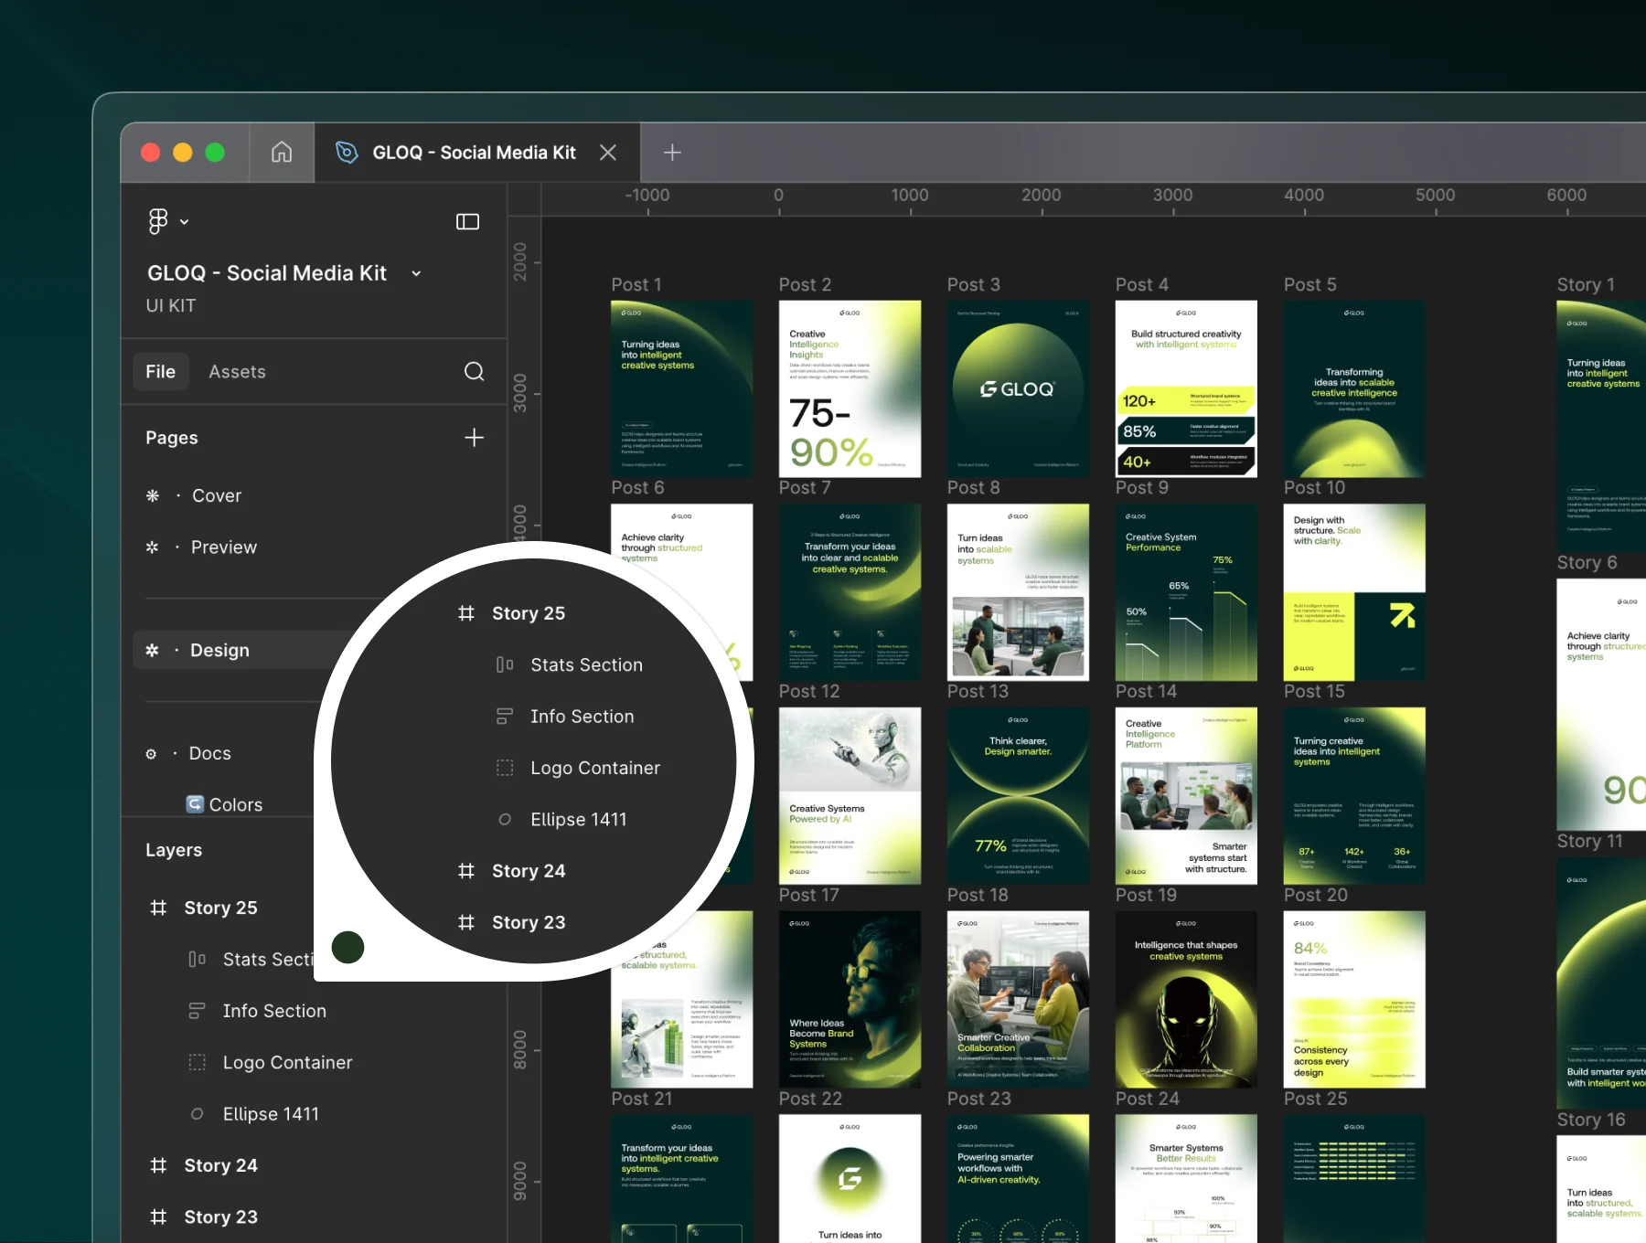Select the Post 10 Design with structure frame

tap(1354, 592)
